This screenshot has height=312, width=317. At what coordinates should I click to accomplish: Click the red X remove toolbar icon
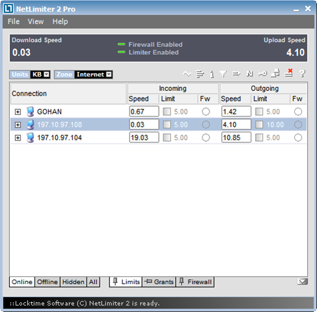point(289,73)
